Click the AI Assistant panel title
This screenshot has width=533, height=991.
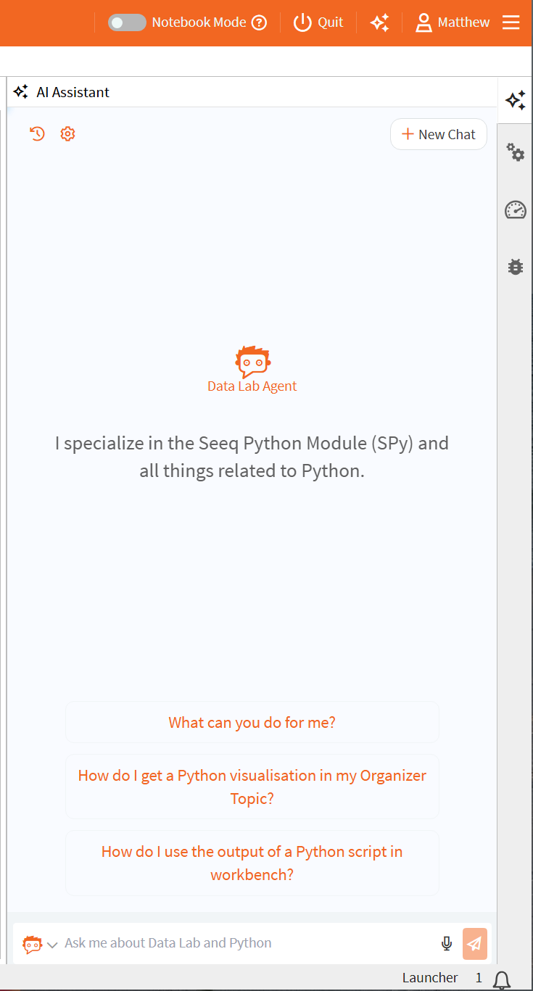72,92
